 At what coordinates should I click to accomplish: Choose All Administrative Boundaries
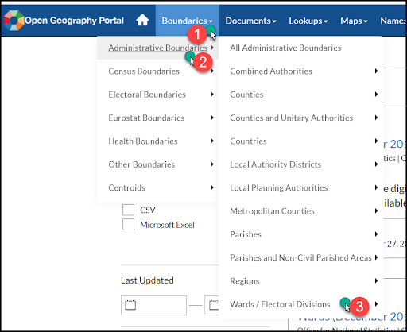click(x=301, y=48)
